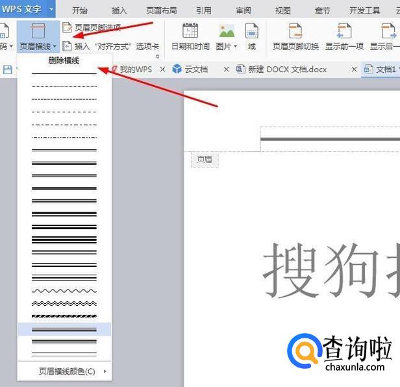The width and height of the screenshot is (400, 387).
Task: Open the 新建 DOCX 文档.docx tab
Action: (288, 69)
